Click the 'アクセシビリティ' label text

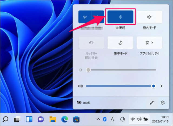(149, 53)
